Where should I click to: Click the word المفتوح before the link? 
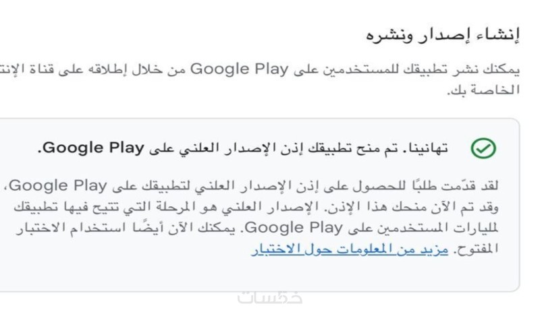point(476,249)
